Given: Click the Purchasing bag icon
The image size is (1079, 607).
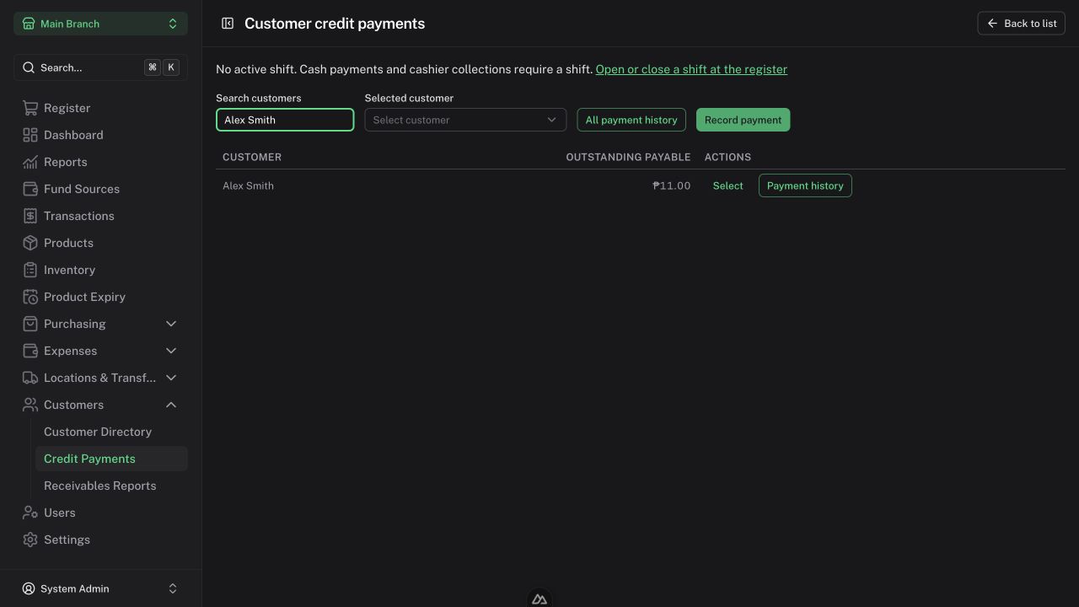Looking at the screenshot, I should [x=30, y=324].
